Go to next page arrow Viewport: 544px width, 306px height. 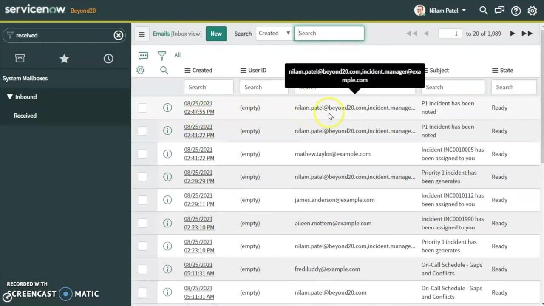(x=513, y=34)
